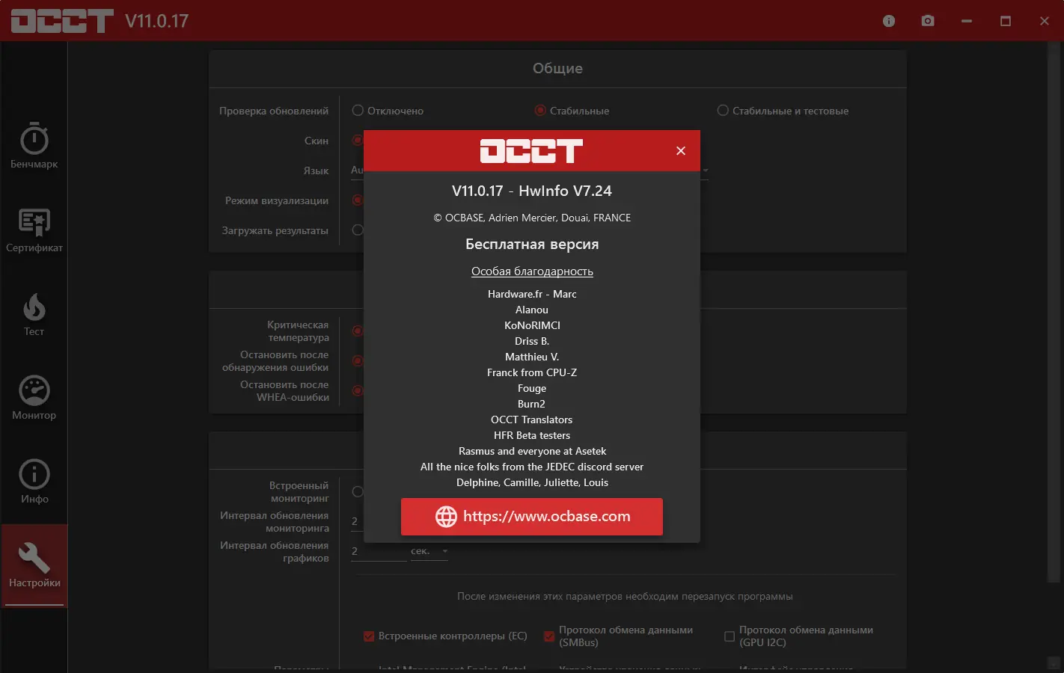Open the Сертификат section in the sidebar
Viewport: 1064px width, 673px height.
pyautogui.click(x=34, y=229)
